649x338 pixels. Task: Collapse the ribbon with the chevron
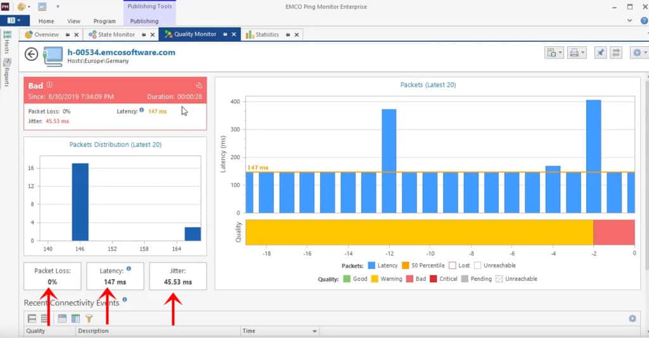[x=629, y=20]
